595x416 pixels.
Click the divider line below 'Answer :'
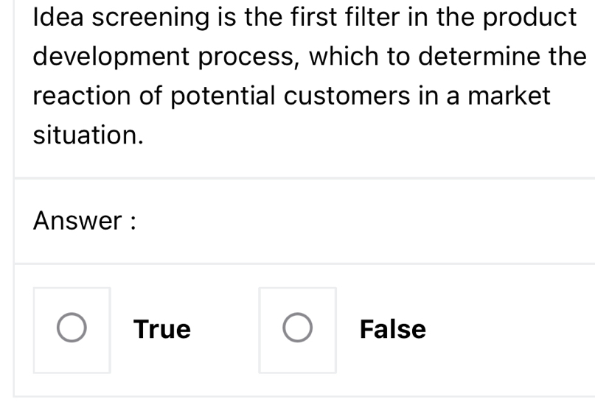(295, 264)
